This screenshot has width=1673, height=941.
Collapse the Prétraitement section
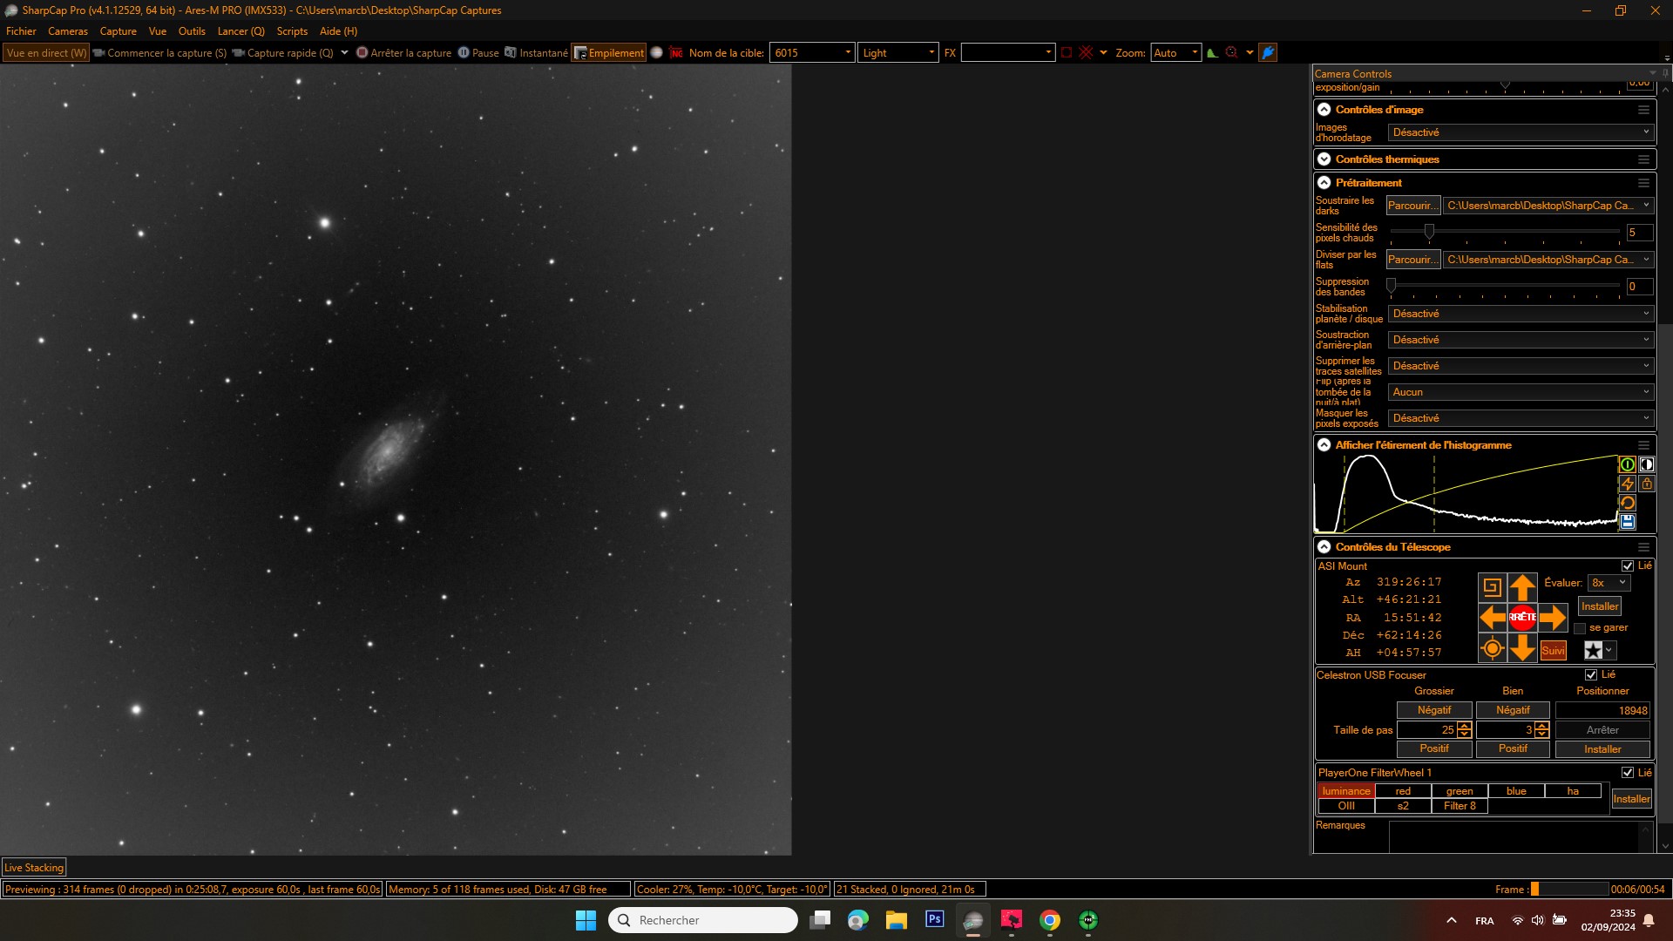(x=1324, y=183)
